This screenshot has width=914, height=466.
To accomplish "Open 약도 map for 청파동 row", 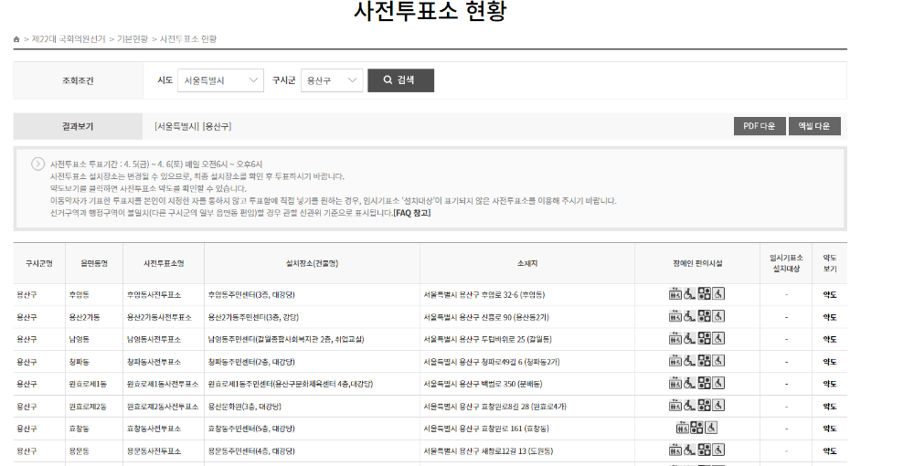I will [x=830, y=362].
